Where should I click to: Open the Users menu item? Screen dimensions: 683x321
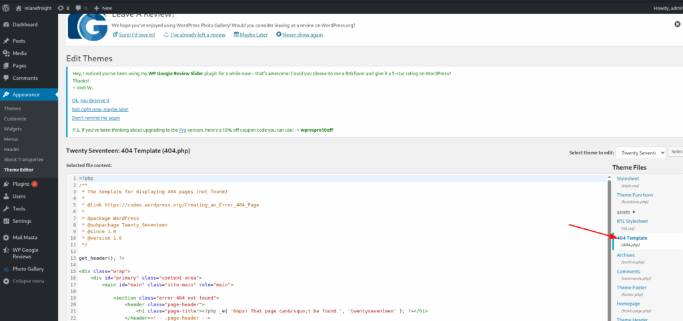click(x=19, y=196)
